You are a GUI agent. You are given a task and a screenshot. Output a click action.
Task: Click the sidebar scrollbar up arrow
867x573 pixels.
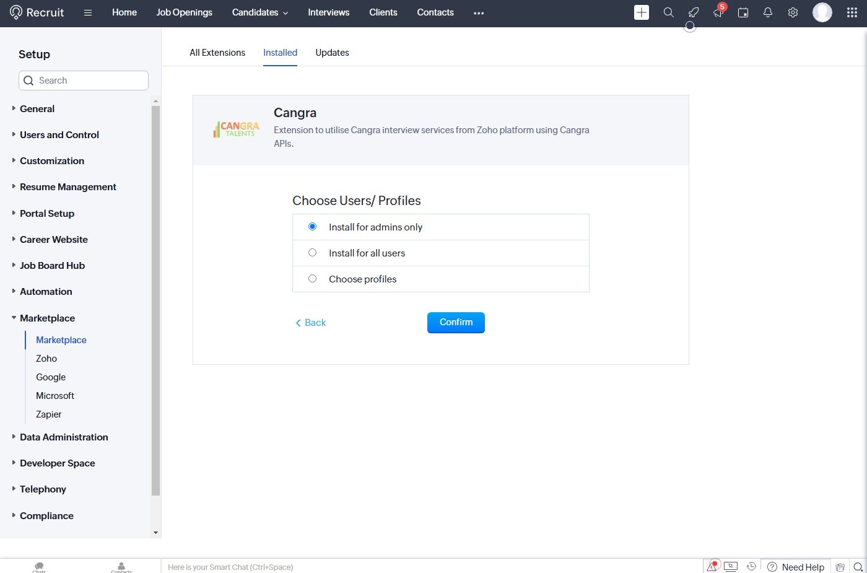(155, 100)
